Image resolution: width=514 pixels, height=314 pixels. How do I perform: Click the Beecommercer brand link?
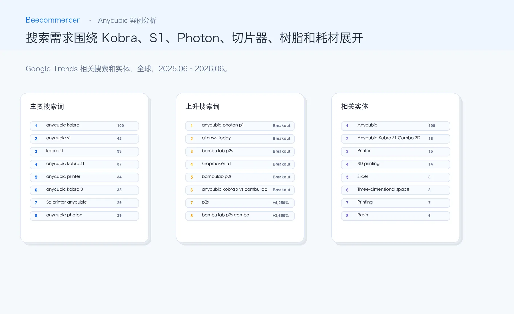click(53, 20)
